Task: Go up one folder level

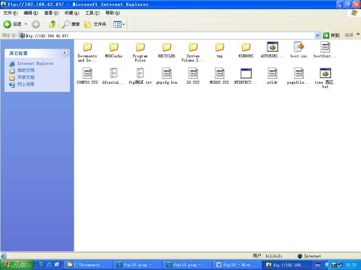Action: (53, 24)
